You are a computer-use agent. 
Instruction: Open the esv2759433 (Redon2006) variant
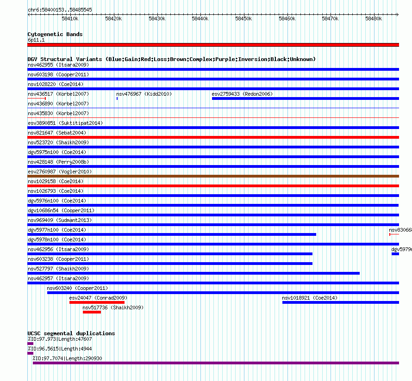coord(242,94)
